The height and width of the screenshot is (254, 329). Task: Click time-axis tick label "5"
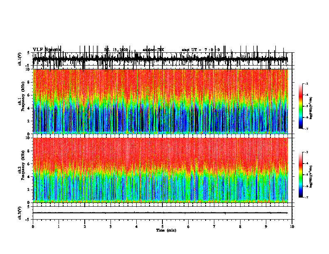[x=162, y=227]
